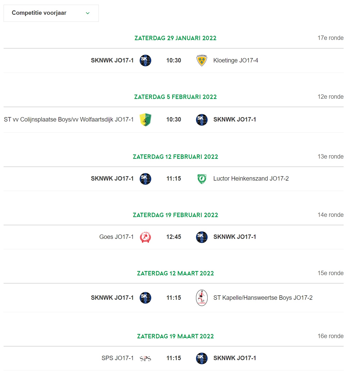348x378 pixels.
Task: Open ST vv Colijnsplaatse Boys/vv Wolfaartsdijk JO17-1
Action: pos(69,119)
